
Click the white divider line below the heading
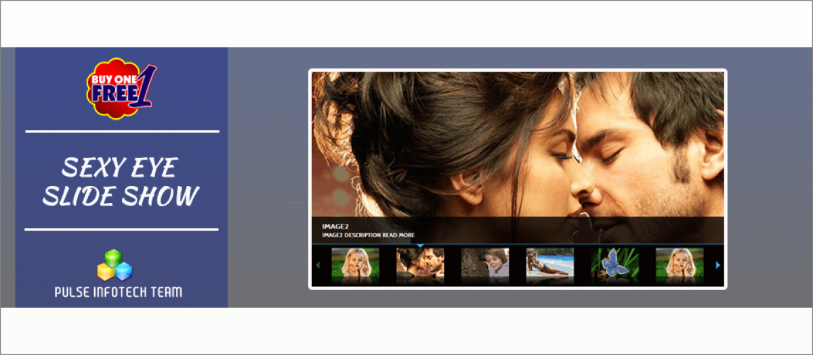coord(122,229)
